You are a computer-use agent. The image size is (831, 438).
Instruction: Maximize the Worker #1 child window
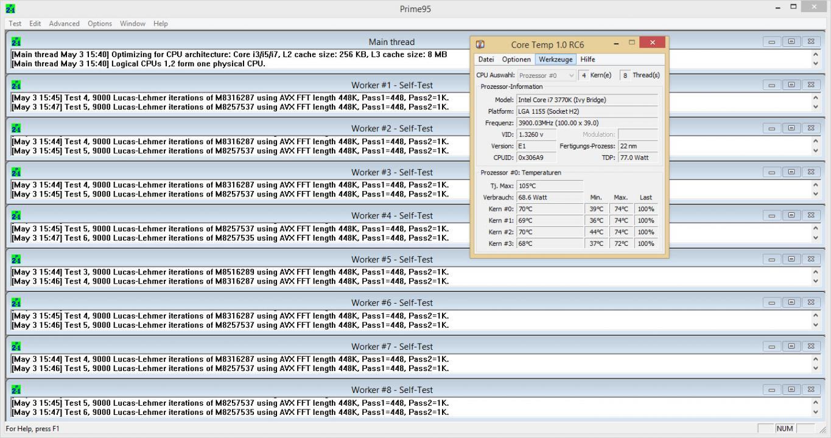791,85
